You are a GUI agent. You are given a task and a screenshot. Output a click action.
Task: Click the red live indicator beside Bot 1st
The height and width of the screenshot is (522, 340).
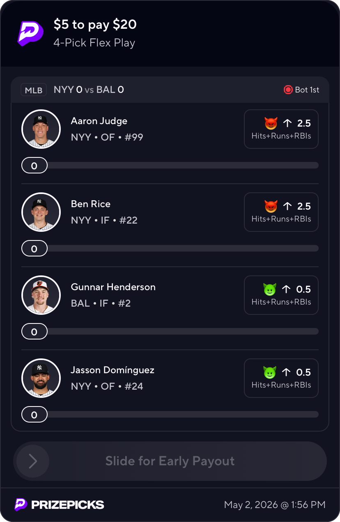click(x=288, y=90)
